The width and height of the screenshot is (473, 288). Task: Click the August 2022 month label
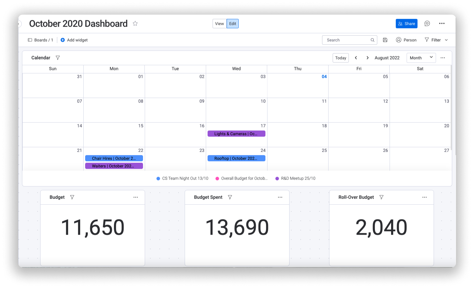(x=387, y=58)
